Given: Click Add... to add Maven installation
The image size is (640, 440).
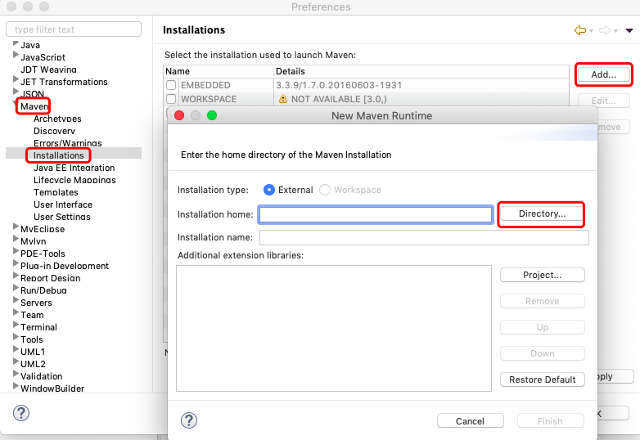Looking at the screenshot, I should [x=603, y=74].
